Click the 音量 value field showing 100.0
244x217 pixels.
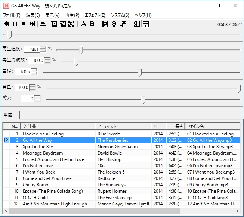pyautogui.click(x=22, y=88)
